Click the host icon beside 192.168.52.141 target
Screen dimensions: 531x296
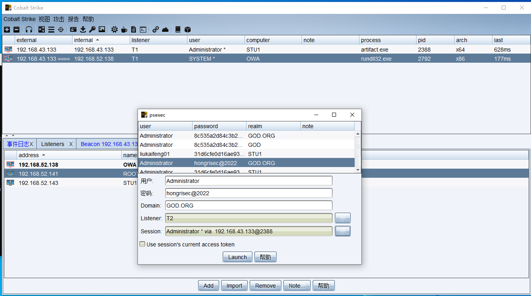pos(10,174)
